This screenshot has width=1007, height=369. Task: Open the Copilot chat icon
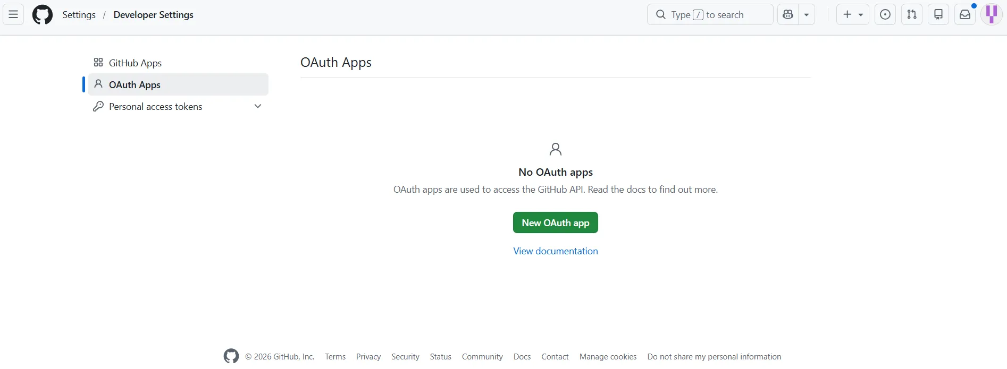[788, 14]
